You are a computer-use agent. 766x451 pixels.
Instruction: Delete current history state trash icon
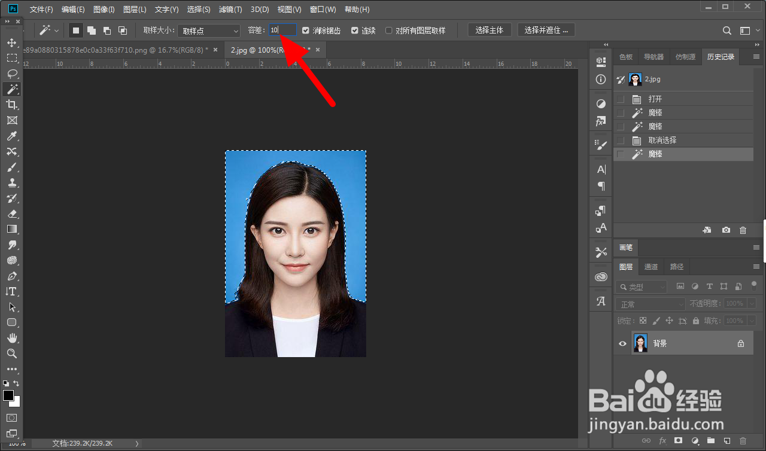click(x=743, y=230)
